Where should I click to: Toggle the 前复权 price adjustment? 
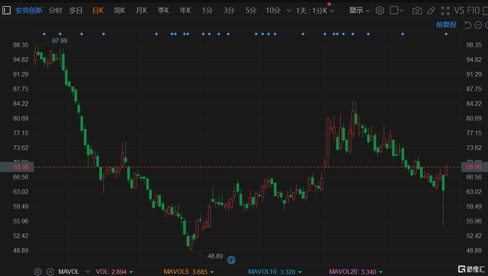446,25
